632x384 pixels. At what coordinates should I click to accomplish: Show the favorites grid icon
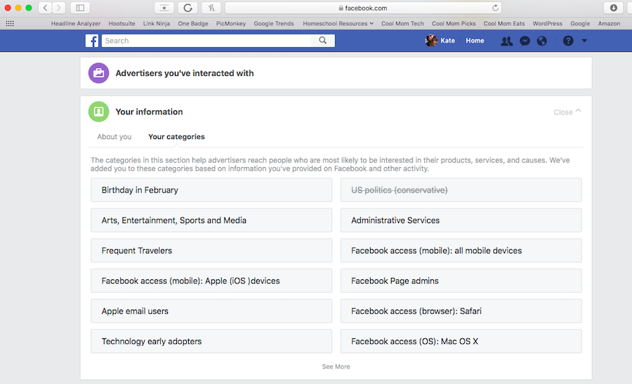tap(10, 23)
